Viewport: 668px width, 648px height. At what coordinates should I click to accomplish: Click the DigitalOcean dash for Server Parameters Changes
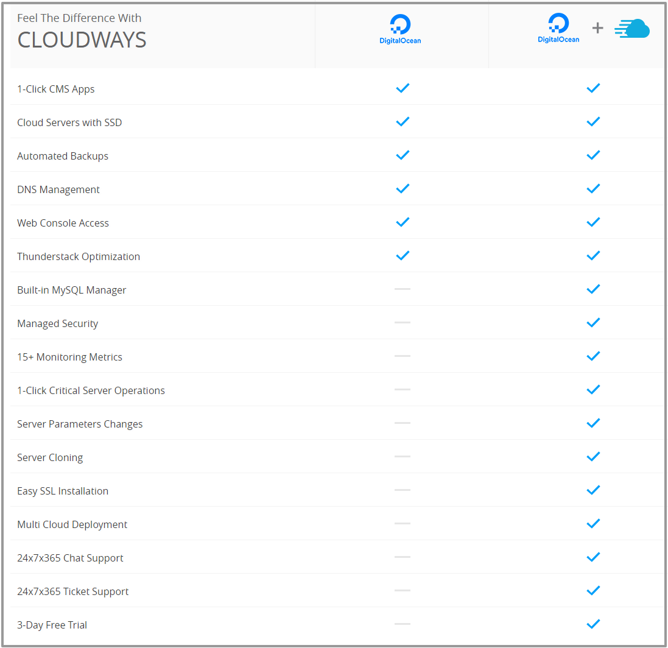click(x=403, y=423)
